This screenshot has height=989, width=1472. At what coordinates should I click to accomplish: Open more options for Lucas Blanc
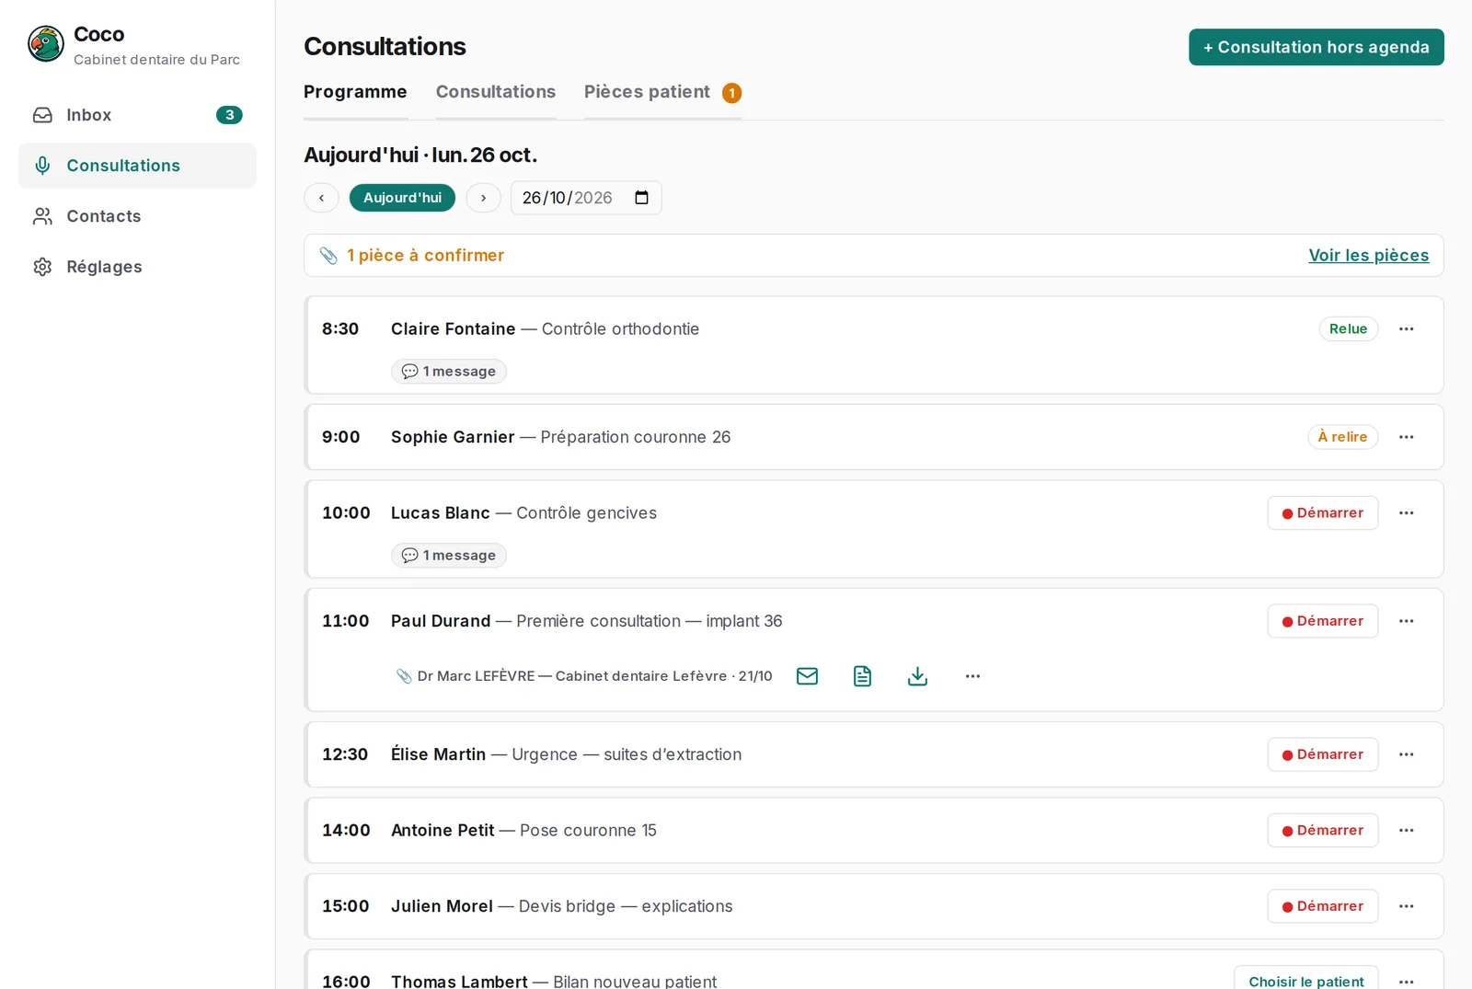(x=1407, y=513)
